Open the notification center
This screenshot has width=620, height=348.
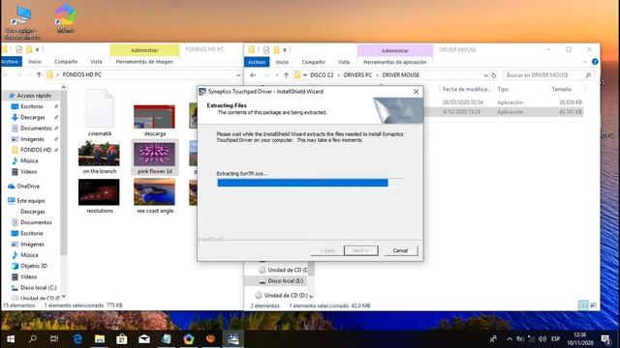605,339
